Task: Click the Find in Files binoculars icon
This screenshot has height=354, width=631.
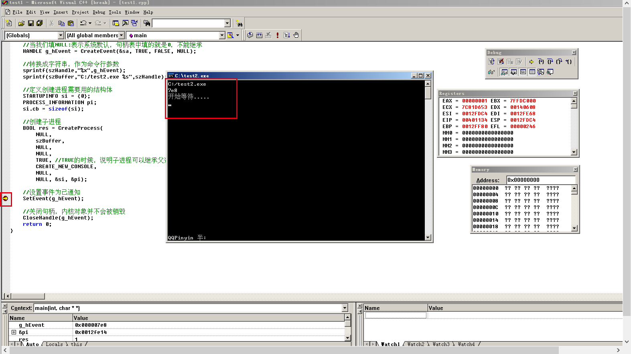Action: pos(147,23)
